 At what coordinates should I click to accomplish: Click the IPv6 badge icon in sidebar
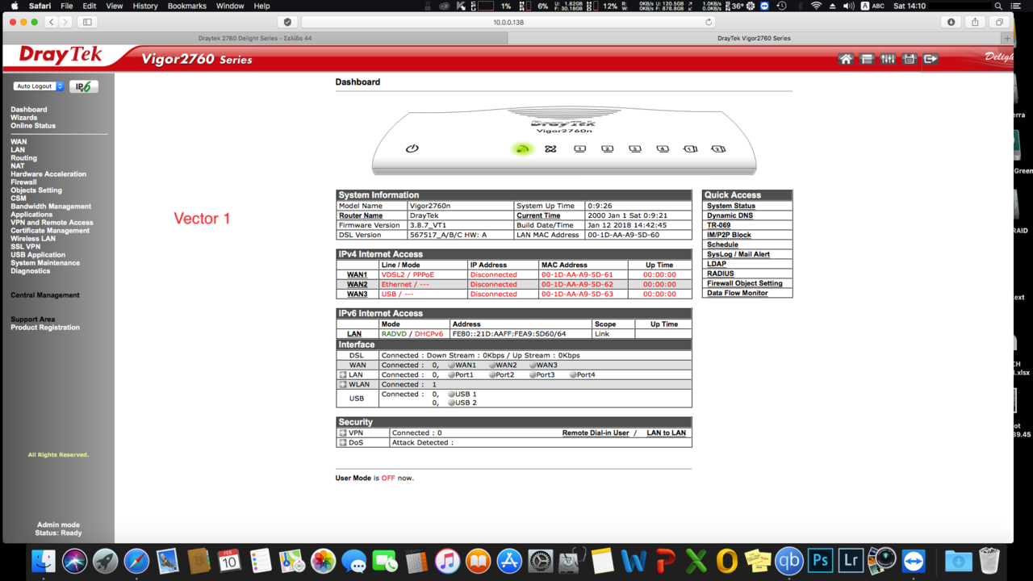click(83, 86)
